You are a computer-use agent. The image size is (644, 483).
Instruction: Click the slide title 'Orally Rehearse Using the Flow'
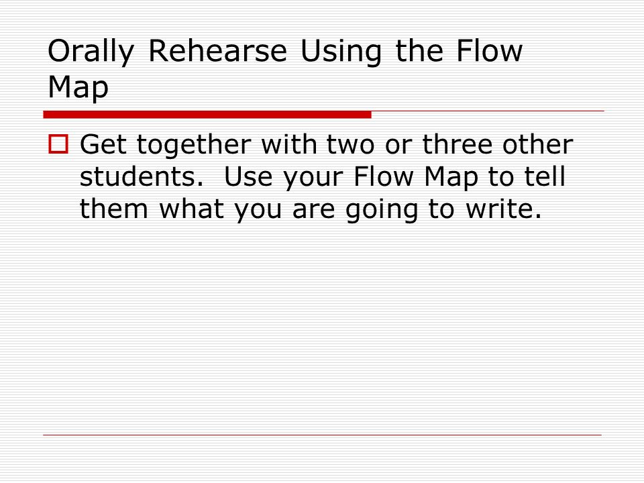[285, 52]
